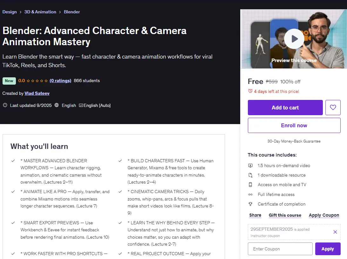Click the struck-through ₱599 original price
The height and width of the screenshot is (259, 347).
point(272,82)
